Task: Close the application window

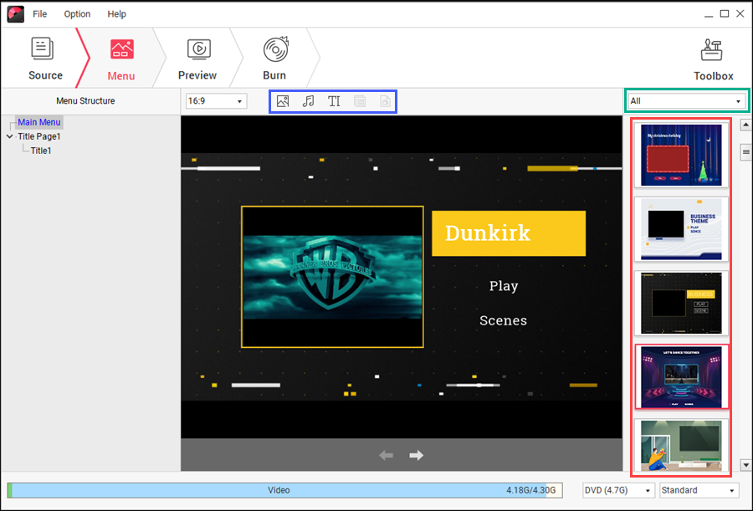Action: 740,14
